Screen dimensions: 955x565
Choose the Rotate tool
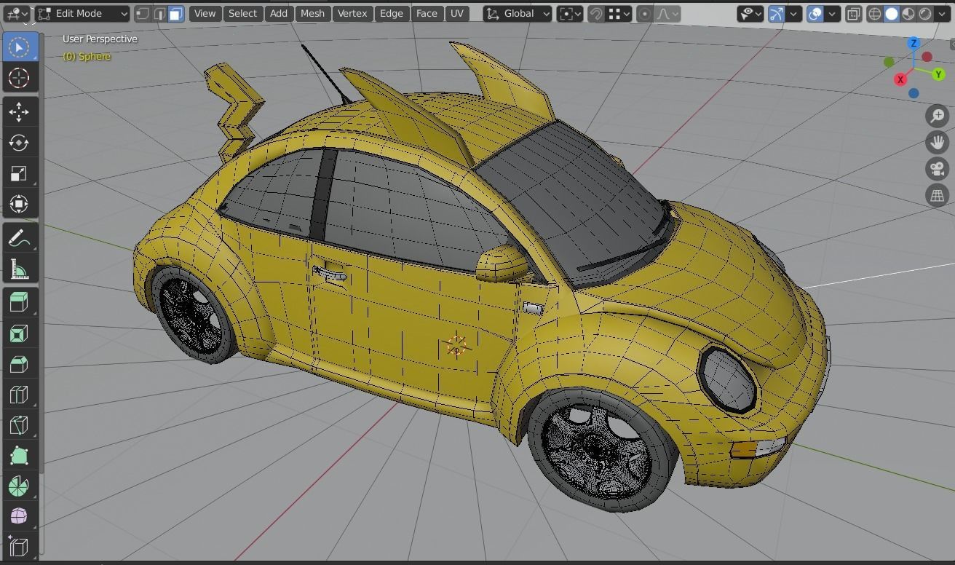[x=19, y=143]
